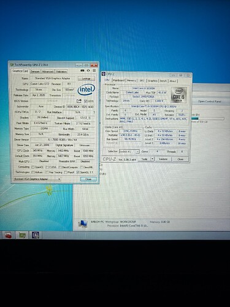
Task: Open the red taskbar application icon
Action: coord(8,235)
